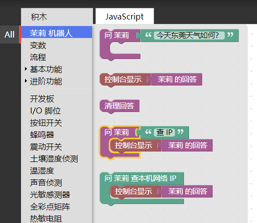Edit the 查 IP text field
The width and height of the screenshot is (257, 223).
click(164, 132)
